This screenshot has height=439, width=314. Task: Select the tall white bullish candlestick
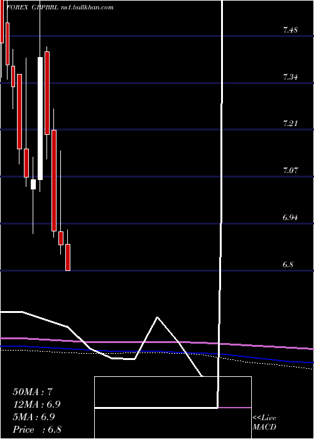point(40,119)
